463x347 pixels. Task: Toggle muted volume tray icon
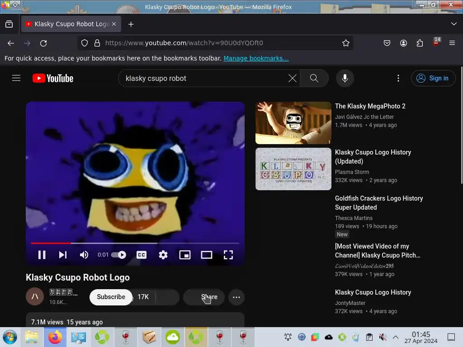coord(383,337)
